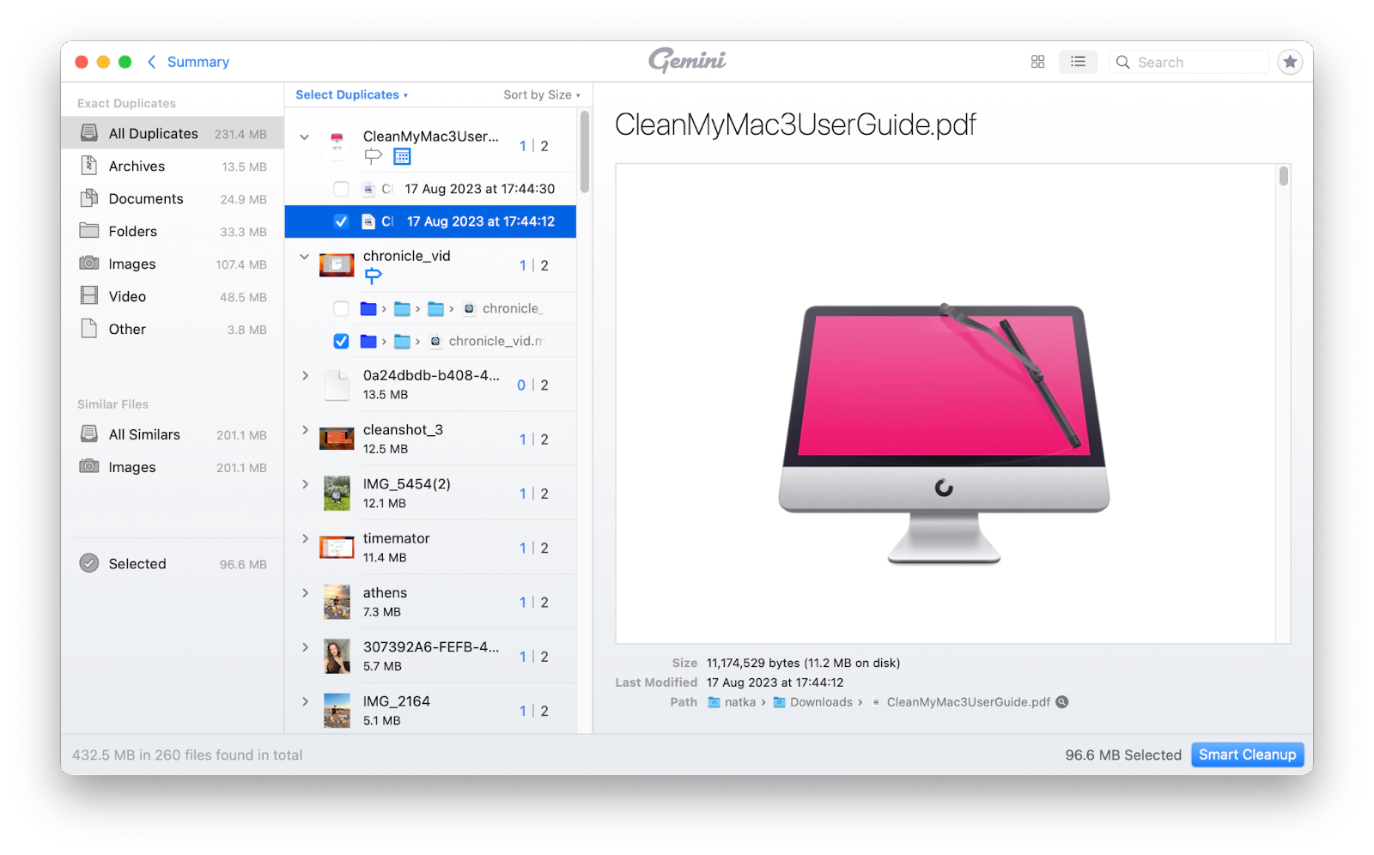Click the reveal-in-Finder magnifier after the path
1374x855 pixels.
click(x=1062, y=702)
